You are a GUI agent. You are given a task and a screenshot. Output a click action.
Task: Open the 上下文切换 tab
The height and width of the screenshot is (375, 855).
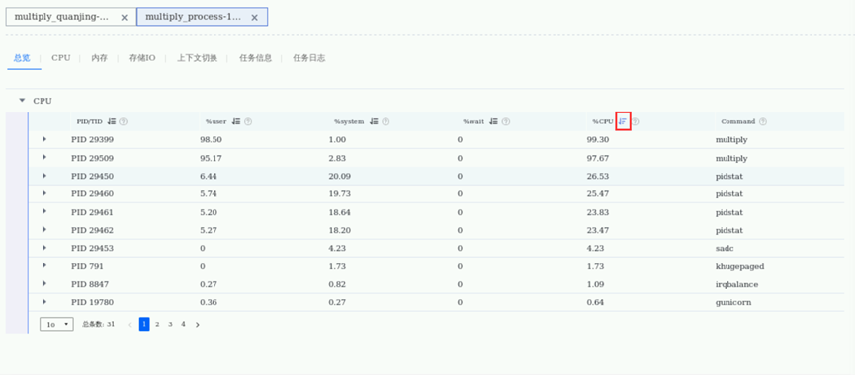[x=198, y=58]
